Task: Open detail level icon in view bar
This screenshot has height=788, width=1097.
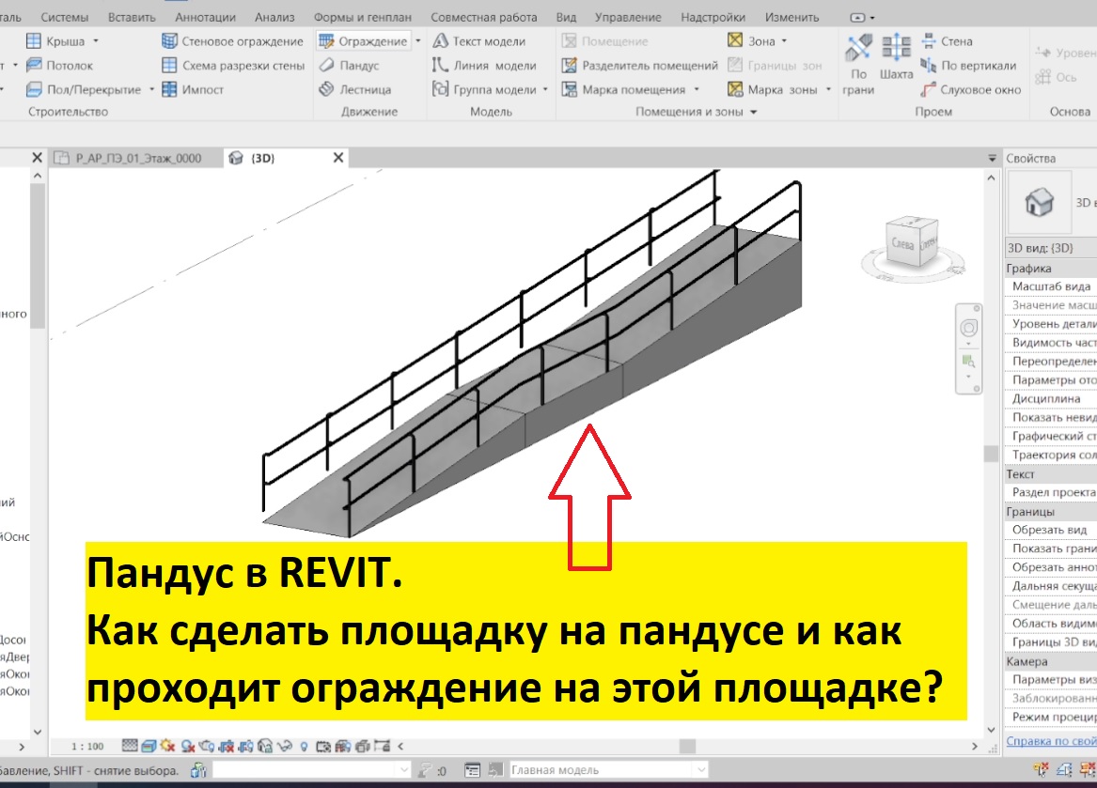Action: (x=130, y=746)
